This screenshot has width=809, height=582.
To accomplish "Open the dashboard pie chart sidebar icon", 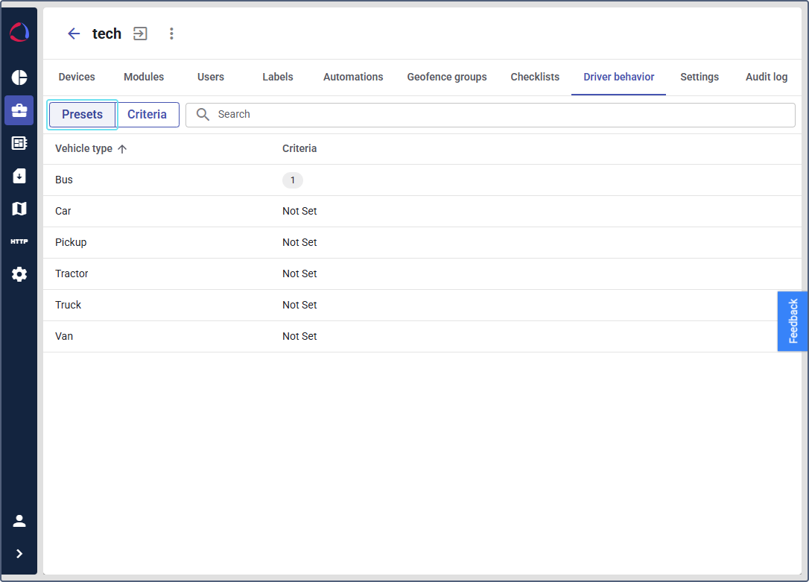I will [x=19, y=78].
